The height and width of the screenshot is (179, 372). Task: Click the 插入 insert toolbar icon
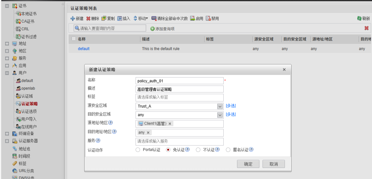coord(120,19)
